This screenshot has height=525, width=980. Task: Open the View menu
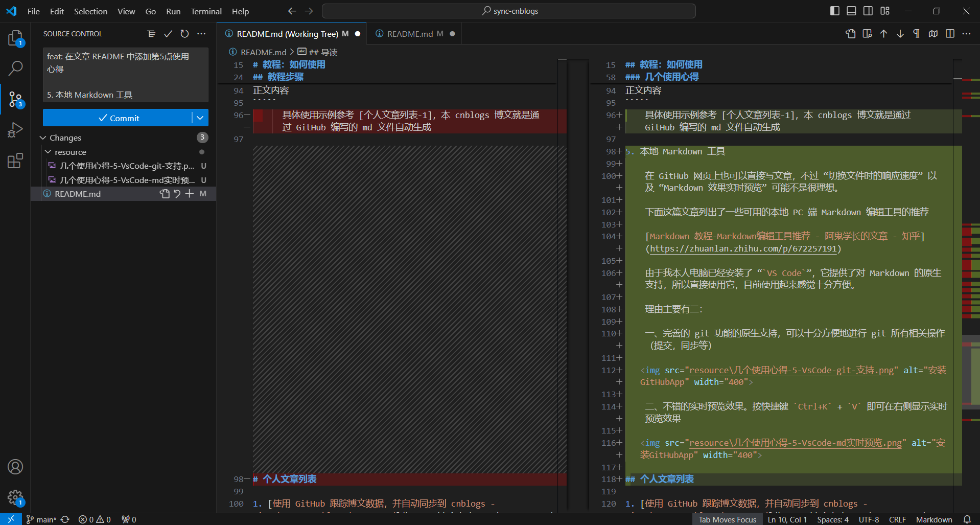coord(126,11)
